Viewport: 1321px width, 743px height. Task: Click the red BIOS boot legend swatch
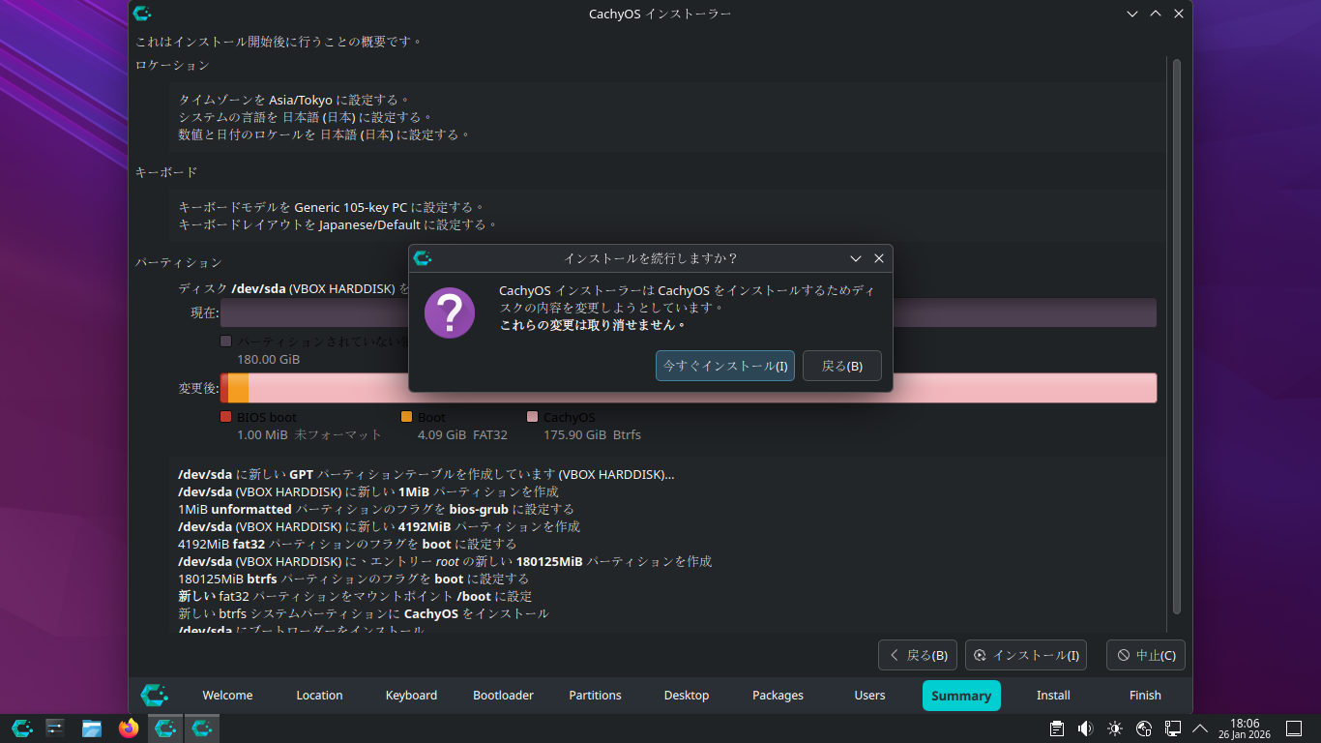point(226,417)
